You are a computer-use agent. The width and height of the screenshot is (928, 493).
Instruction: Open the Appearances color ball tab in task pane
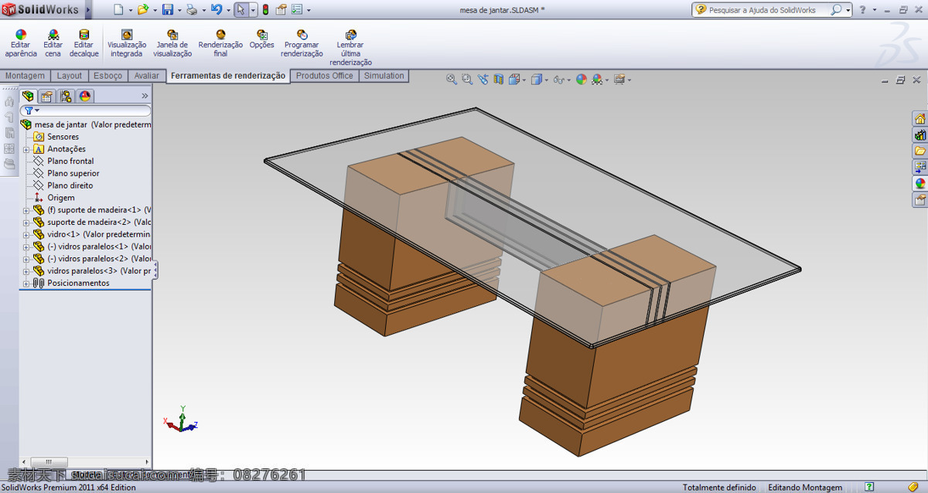click(x=920, y=183)
